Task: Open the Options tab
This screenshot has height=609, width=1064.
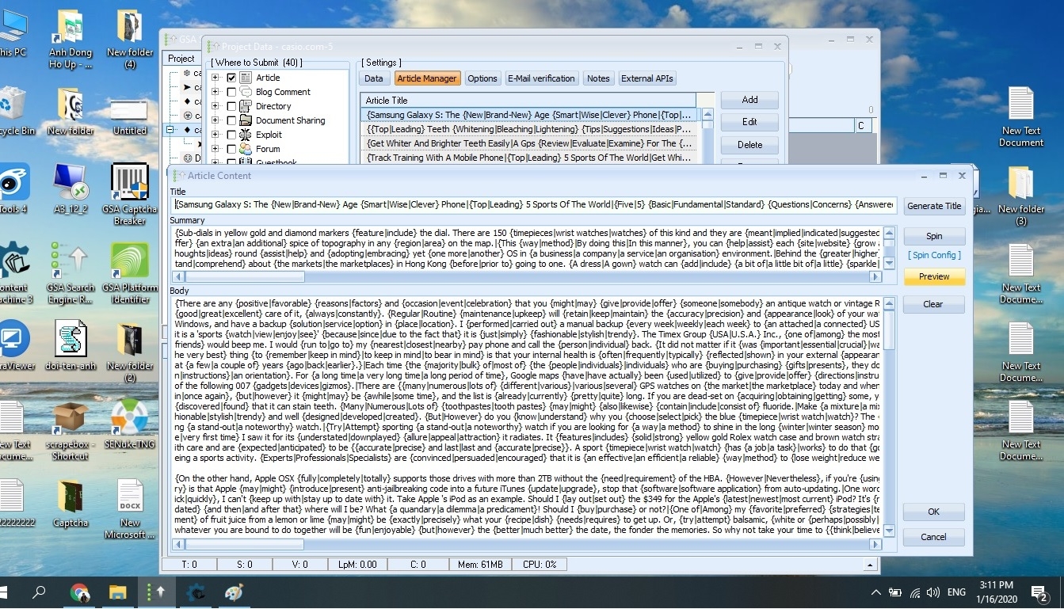Action: 482,78
